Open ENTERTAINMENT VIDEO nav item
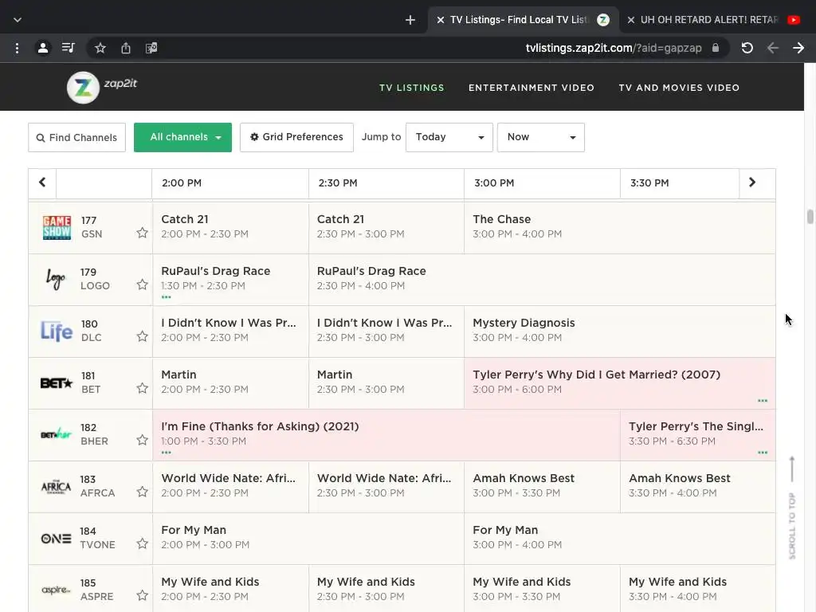 (532, 88)
